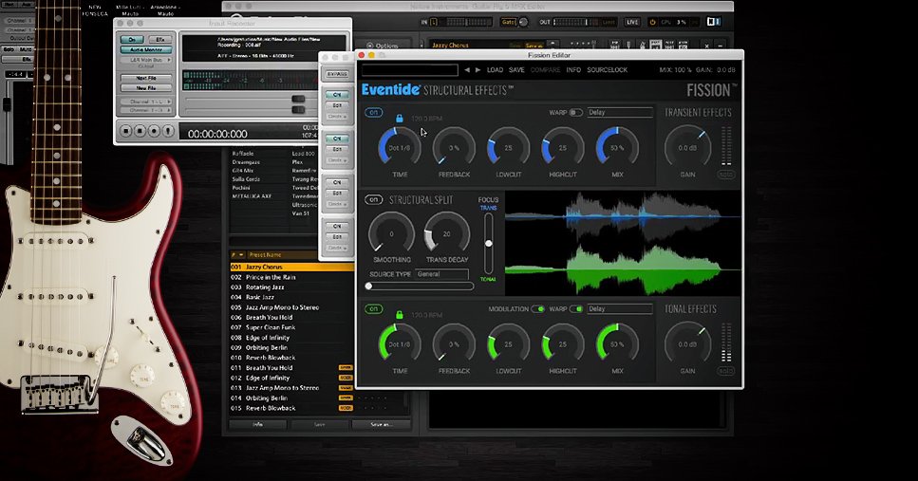
Task: Open the Transient Effects Delay dropdown
Action: tap(619, 113)
